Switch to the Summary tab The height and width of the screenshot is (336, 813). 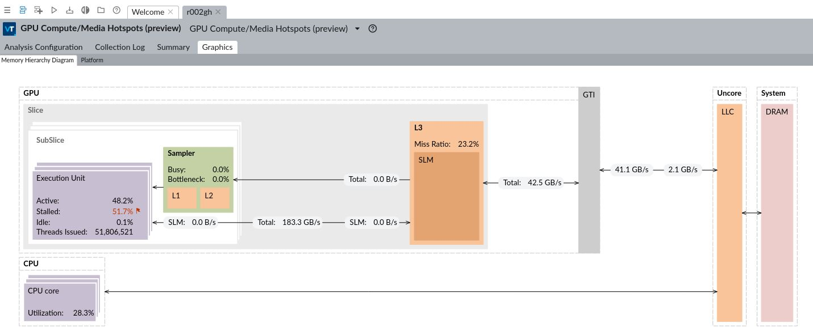tap(173, 47)
